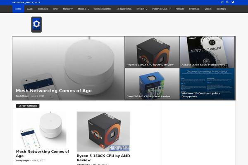The image size is (248, 165).
Task: Click the June 1, 2017 date in featured banner
Action: (38, 96)
